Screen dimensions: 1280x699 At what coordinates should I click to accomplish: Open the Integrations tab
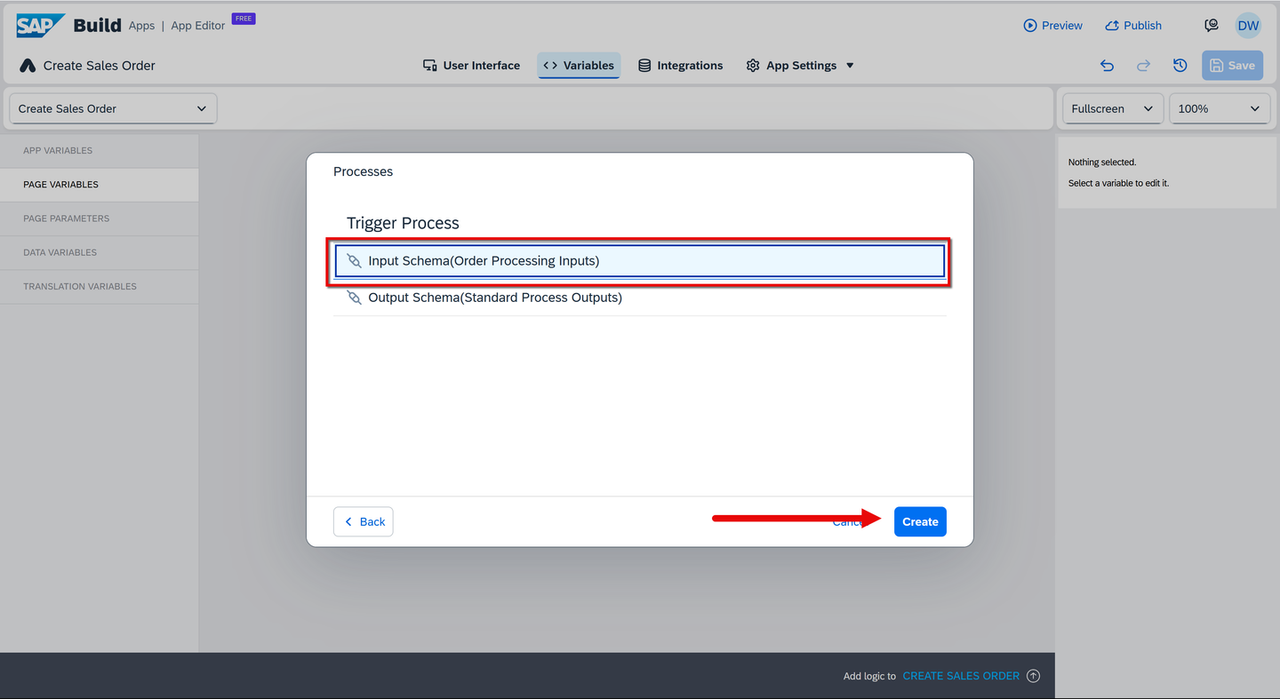(x=681, y=66)
